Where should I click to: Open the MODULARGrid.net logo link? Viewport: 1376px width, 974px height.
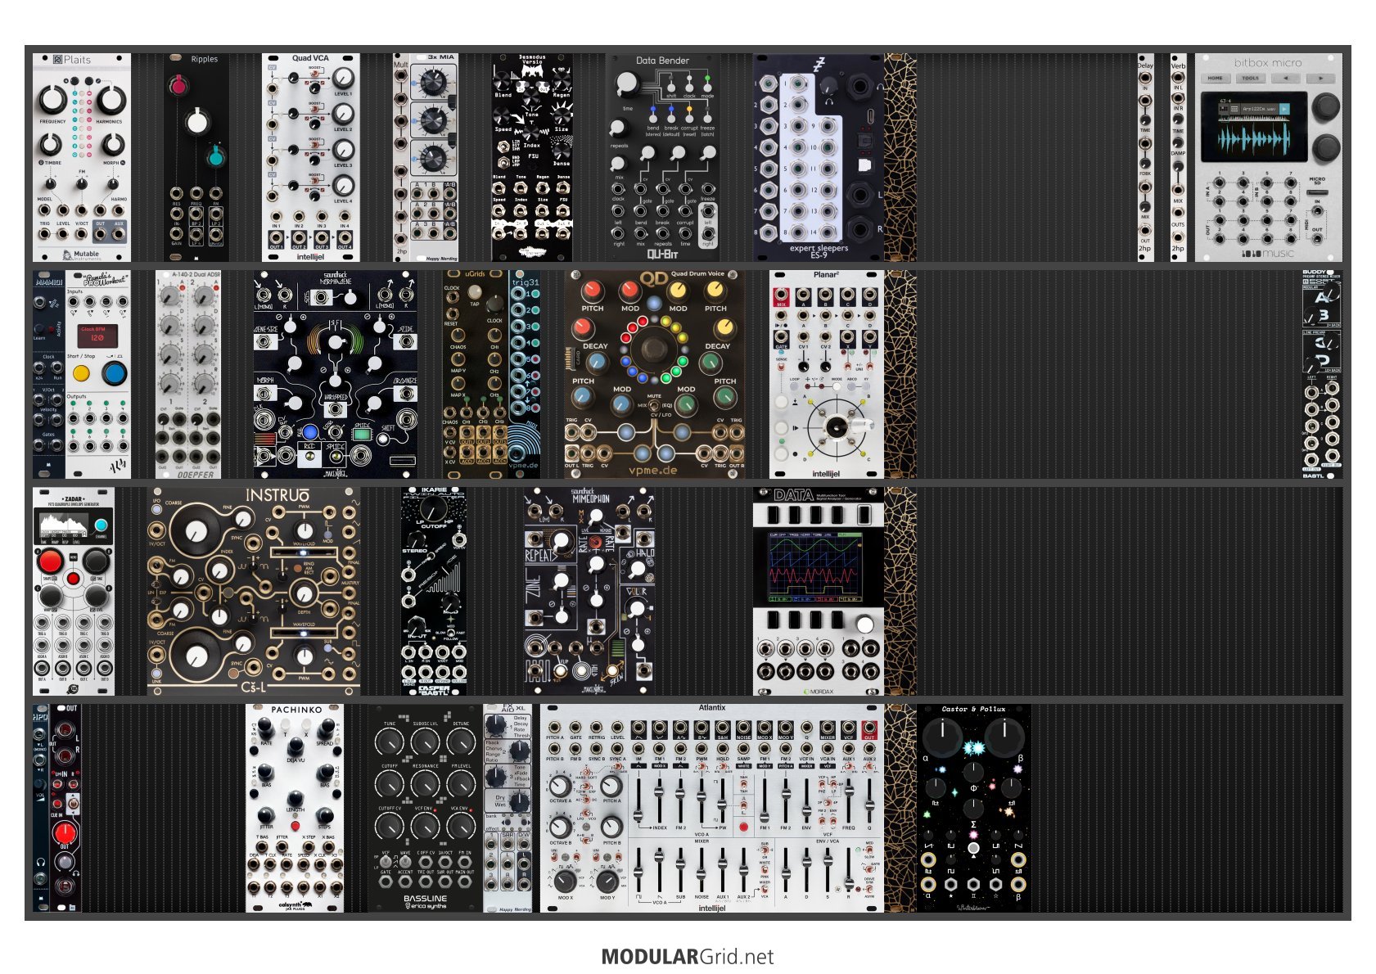[x=687, y=956]
